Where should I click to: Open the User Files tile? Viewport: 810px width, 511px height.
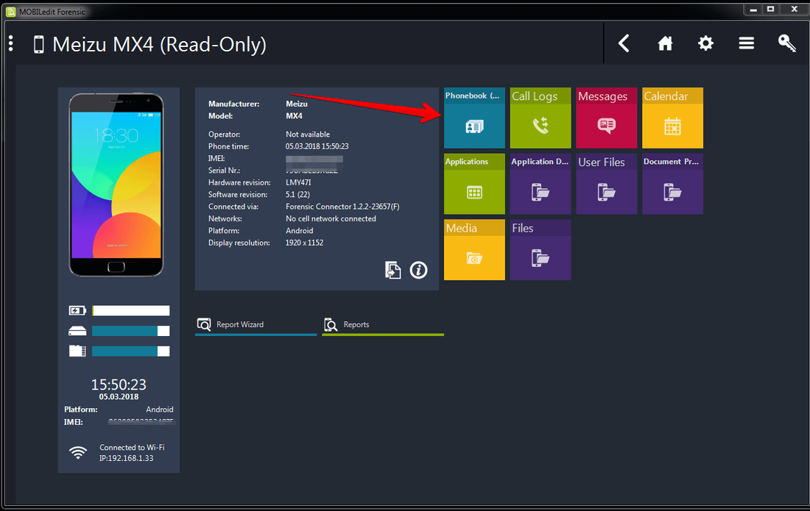click(606, 185)
